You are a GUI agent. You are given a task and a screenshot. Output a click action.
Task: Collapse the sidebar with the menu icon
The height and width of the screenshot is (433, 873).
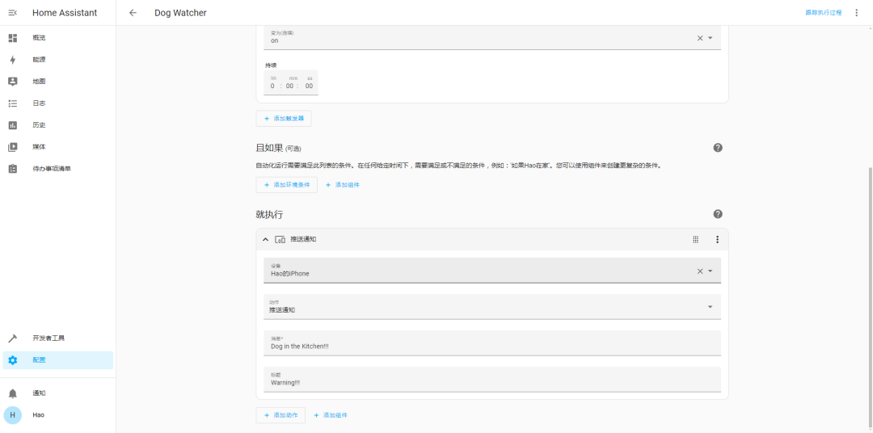click(13, 13)
